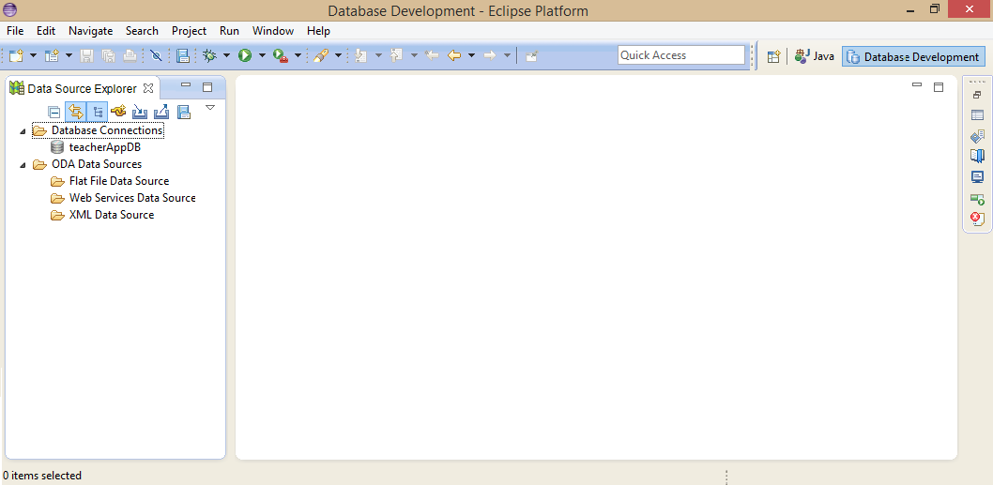Open SQL scrapbook icon in main toolbar
Viewport: 993px width, 485px height.
click(x=183, y=55)
